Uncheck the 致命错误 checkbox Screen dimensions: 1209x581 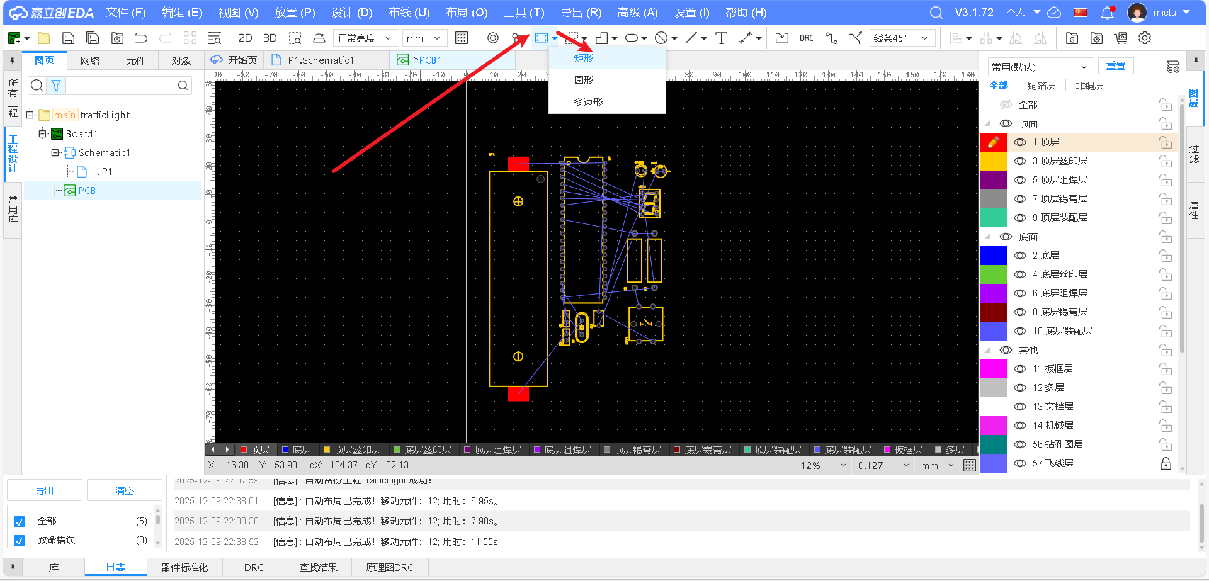20,541
